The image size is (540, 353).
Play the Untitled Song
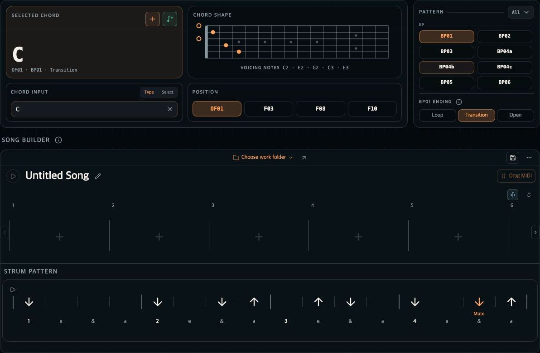tap(13, 176)
